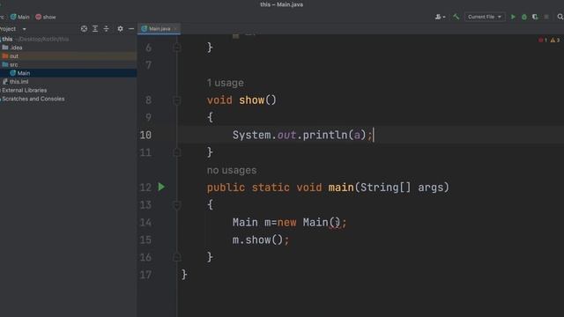Start debugging with the bug icon
This screenshot has width=564, height=317.
(524, 17)
